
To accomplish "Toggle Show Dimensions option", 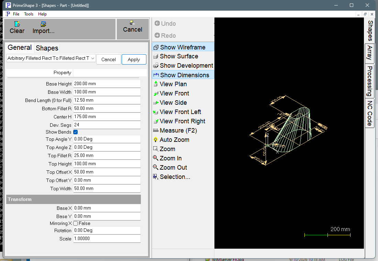I will coord(183,75).
